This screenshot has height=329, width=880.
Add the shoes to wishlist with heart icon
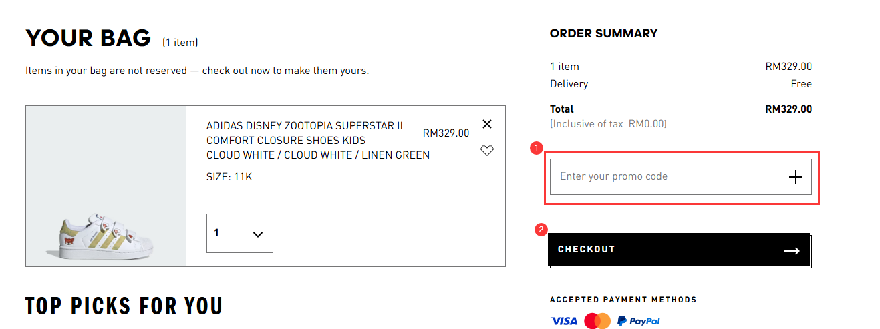click(486, 151)
